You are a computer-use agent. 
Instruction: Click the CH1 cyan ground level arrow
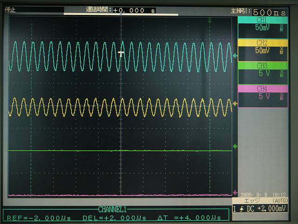(235, 56)
